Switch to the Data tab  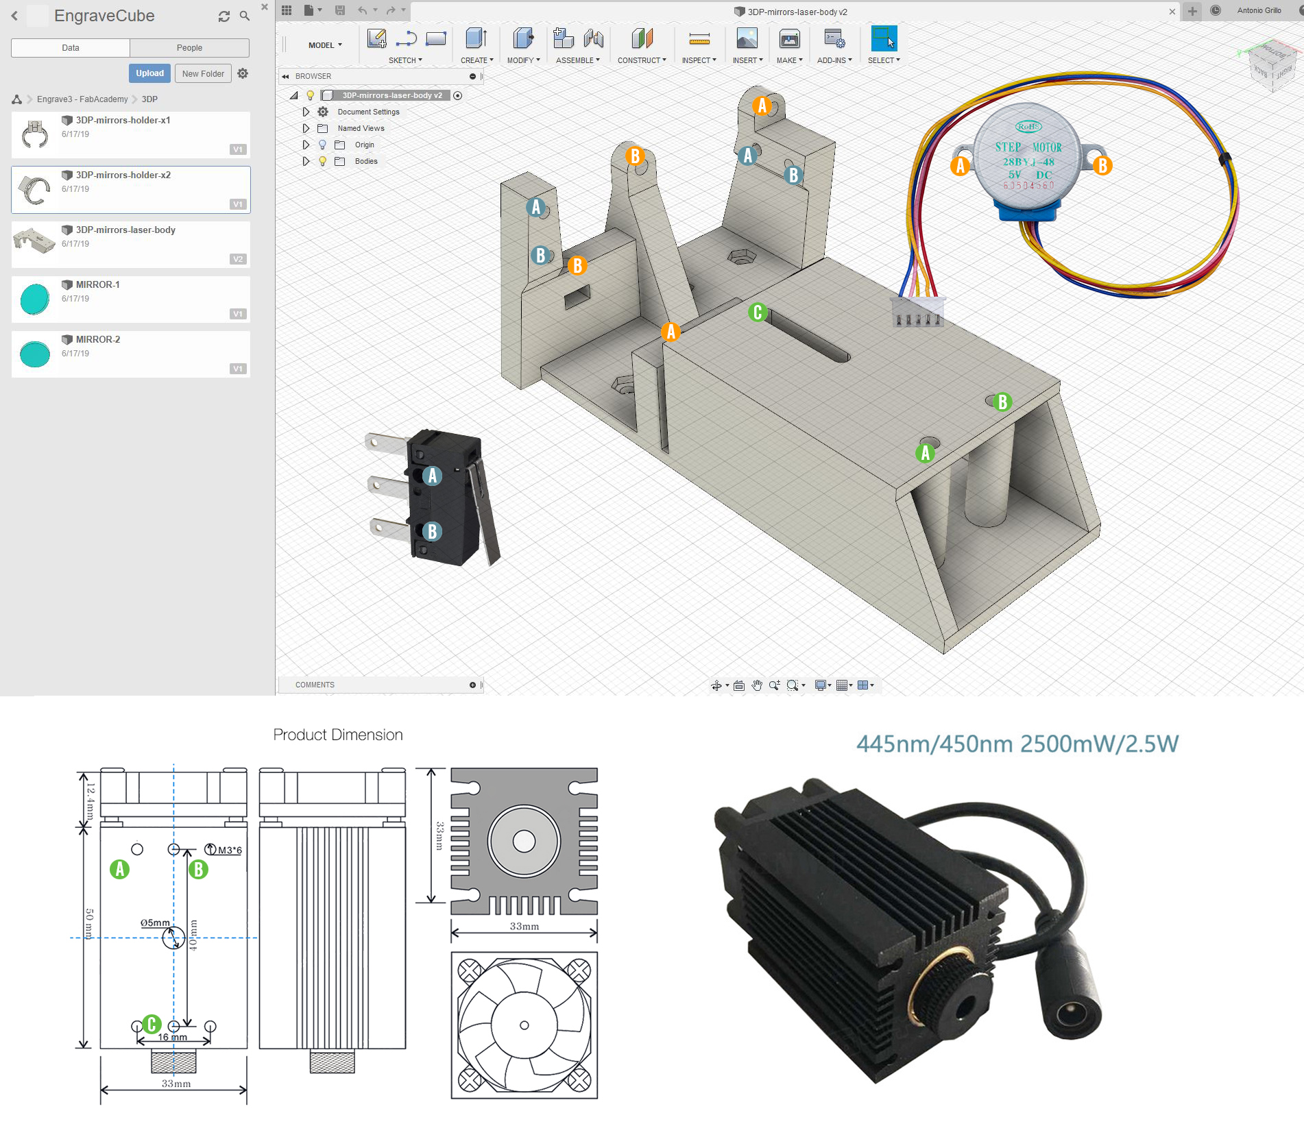pos(71,48)
